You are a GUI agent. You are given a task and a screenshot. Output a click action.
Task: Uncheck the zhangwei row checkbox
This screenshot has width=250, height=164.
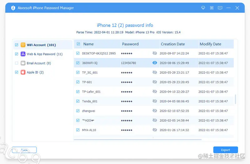[x=78, y=111]
